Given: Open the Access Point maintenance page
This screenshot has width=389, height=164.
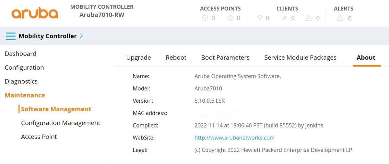Looking at the screenshot, I should [39, 137].
